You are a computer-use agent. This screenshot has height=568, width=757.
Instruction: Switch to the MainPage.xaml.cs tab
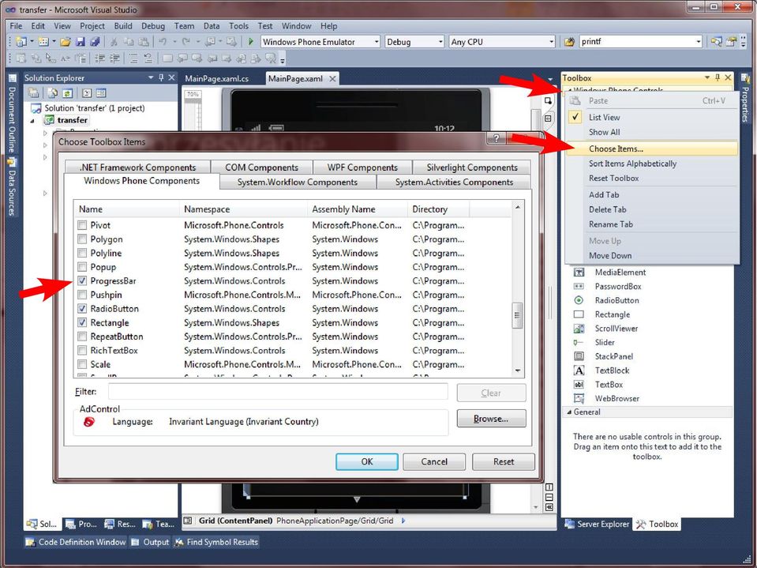pos(217,79)
